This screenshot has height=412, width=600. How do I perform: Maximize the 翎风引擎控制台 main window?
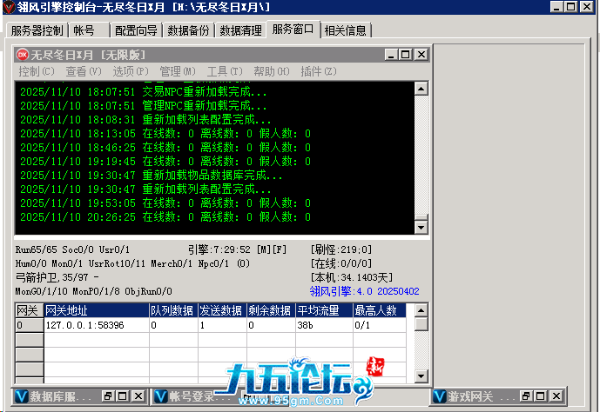570,6
